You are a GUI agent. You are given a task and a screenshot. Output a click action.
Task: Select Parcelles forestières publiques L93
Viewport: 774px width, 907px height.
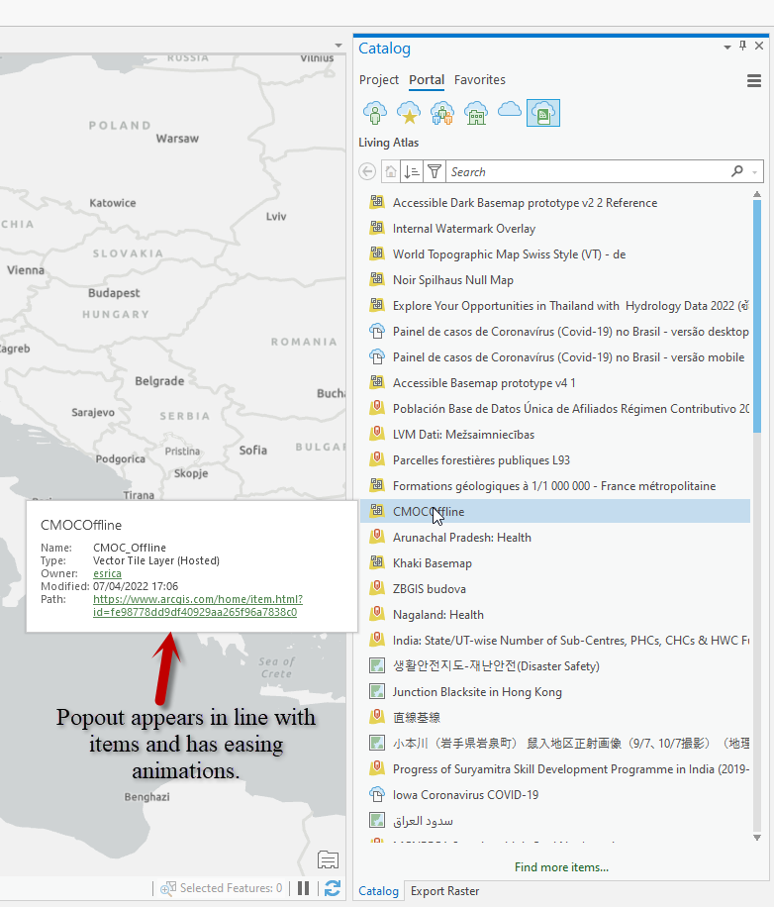[555, 460]
